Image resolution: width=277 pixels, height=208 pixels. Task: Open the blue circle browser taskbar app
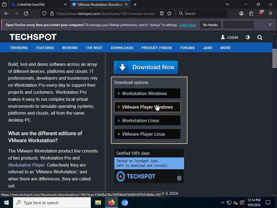(x=124, y=203)
